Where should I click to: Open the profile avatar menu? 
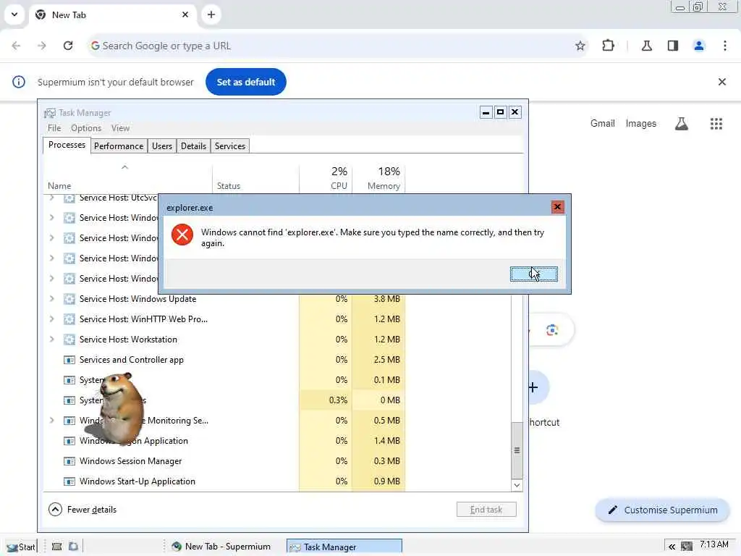click(699, 46)
